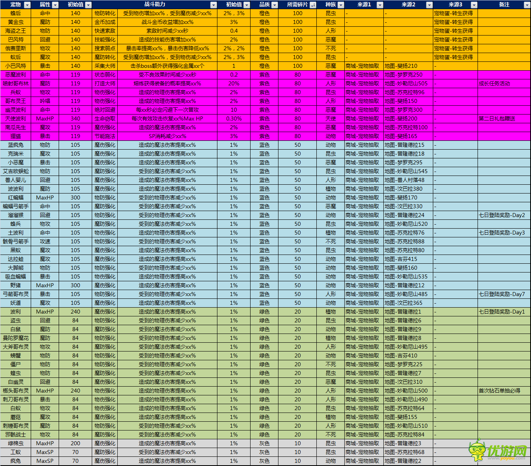Select the pet name cell 艾吉欧蜈蚣

click(x=16, y=171)
